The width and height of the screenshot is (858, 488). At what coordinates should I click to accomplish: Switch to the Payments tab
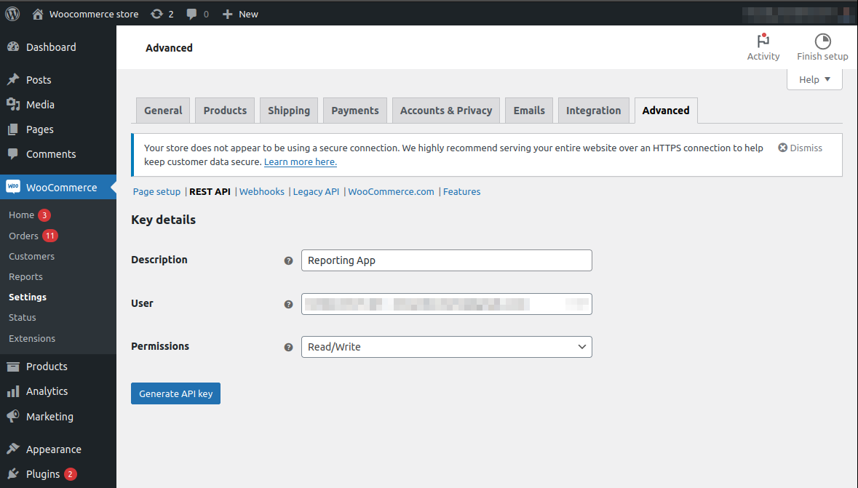tap(354, 110)
